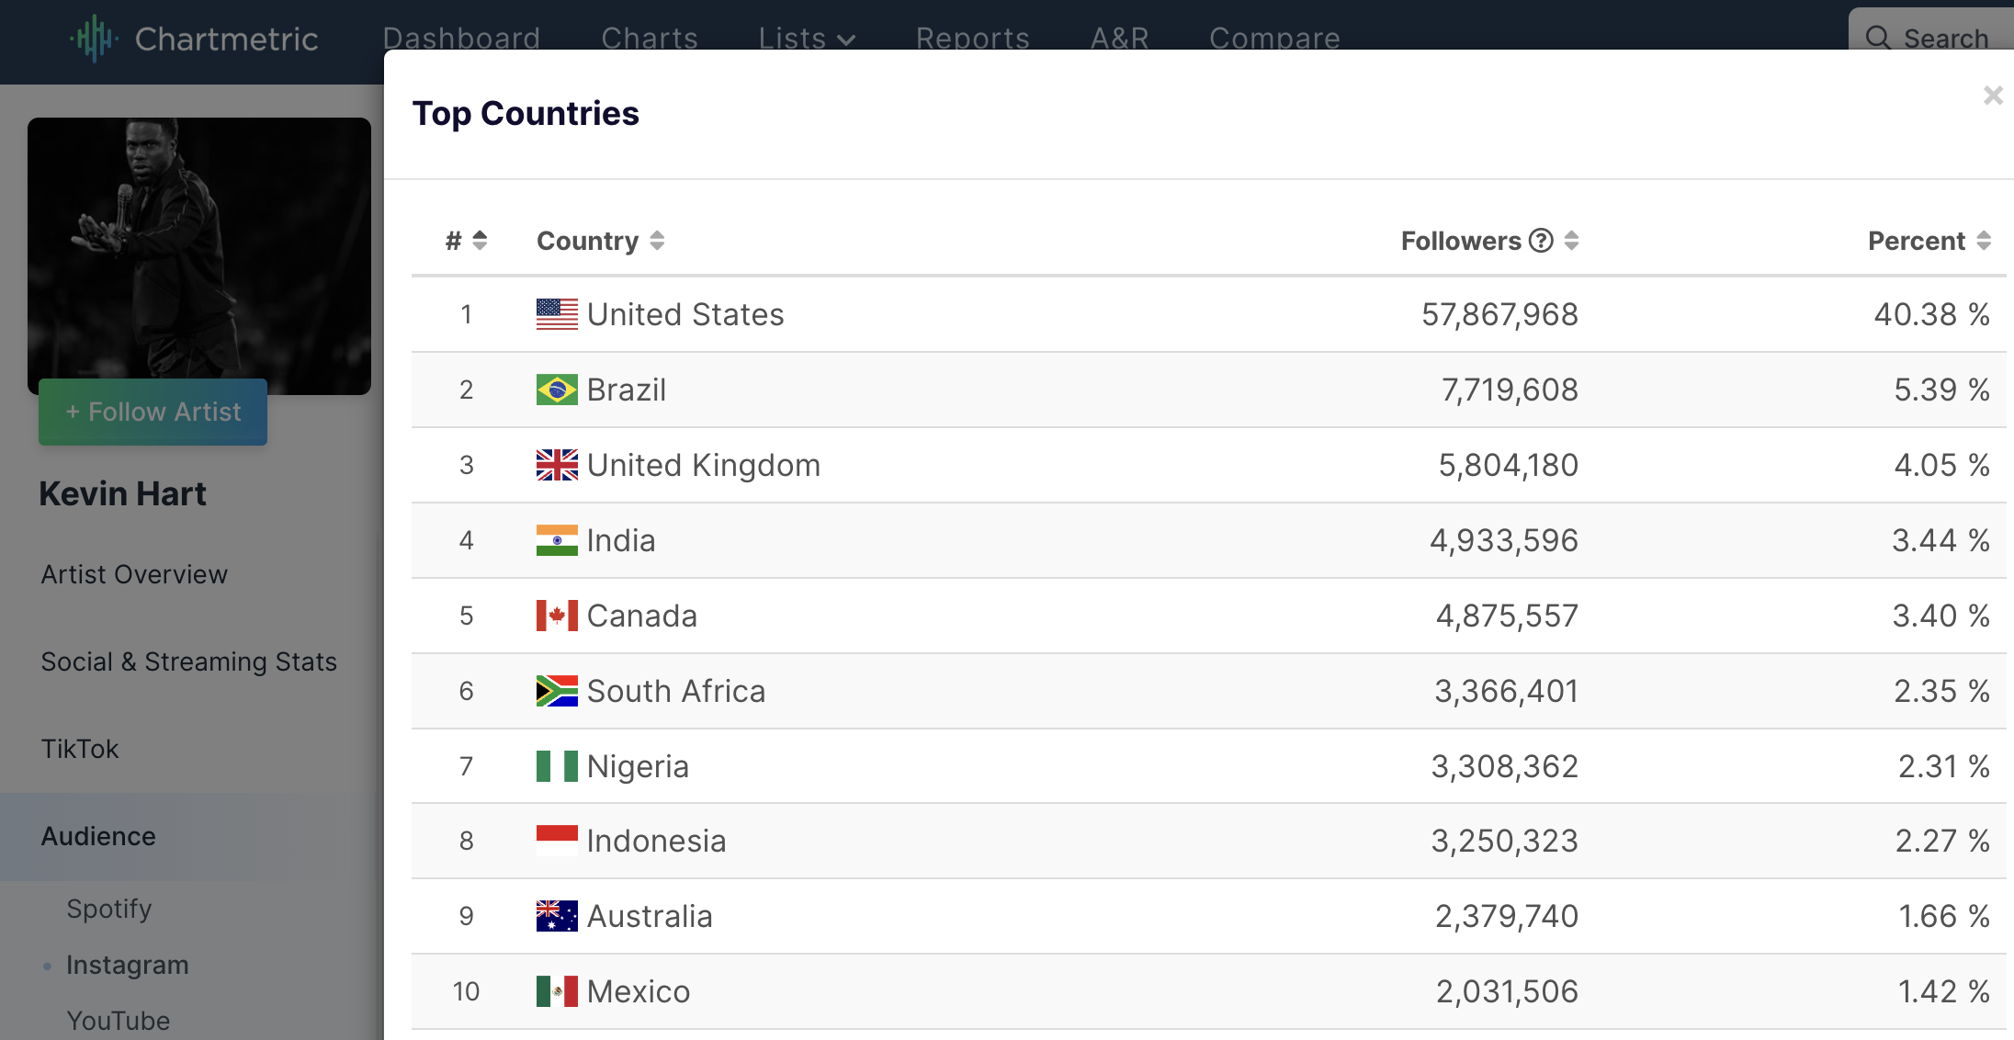Click the Mexico flag icon
The image size is (2014, 1040).
[x=557, y=991]
